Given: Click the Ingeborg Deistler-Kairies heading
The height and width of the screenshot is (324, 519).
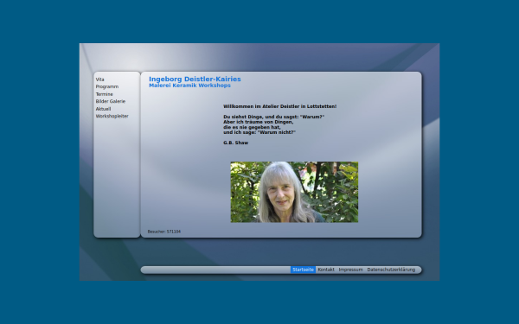Looking at the screenshot, I should [195, 79].
